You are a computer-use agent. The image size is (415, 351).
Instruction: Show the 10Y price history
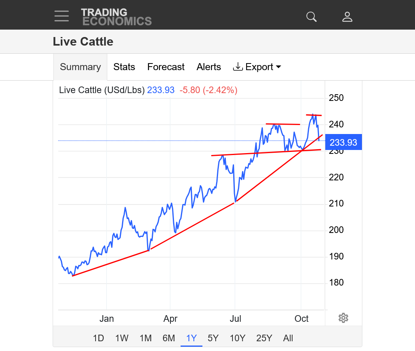tap(238, 338)
